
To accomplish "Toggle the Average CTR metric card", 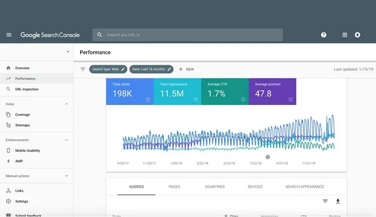I will pyautogui.click(x=225, y=91).
